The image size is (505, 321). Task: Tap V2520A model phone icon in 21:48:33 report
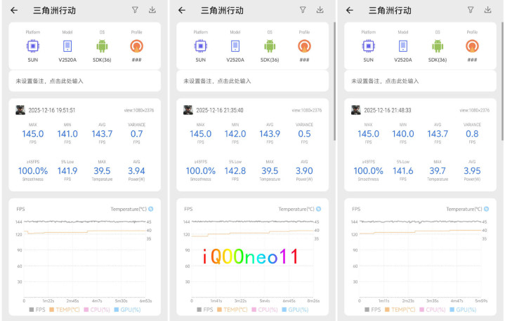pyautogui.click(x=403, y=46)
